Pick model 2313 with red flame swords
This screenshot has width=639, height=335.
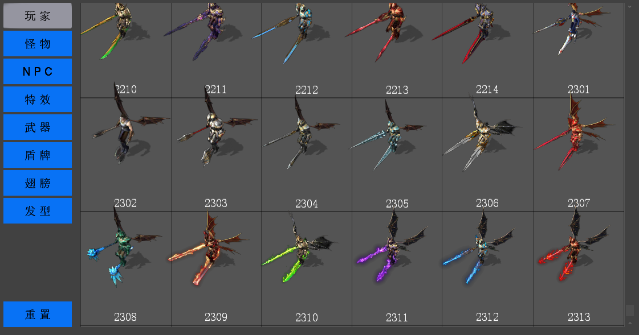pos(578,268)
